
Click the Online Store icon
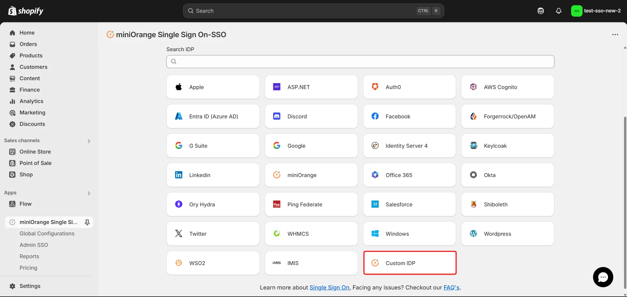tap(12, 152)
